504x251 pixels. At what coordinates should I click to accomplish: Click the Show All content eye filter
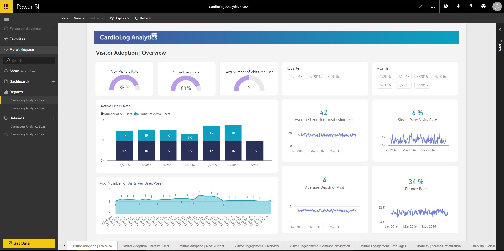tap(20, 71)
